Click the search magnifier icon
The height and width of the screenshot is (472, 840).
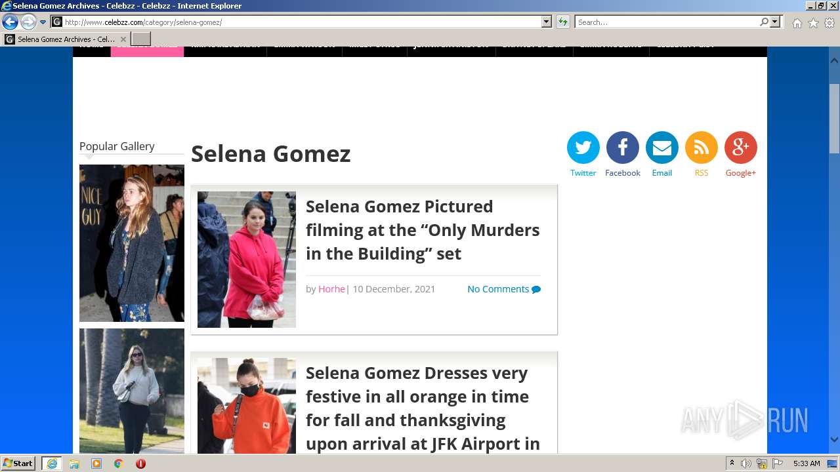pyautogui.click(x=764, y=22)
